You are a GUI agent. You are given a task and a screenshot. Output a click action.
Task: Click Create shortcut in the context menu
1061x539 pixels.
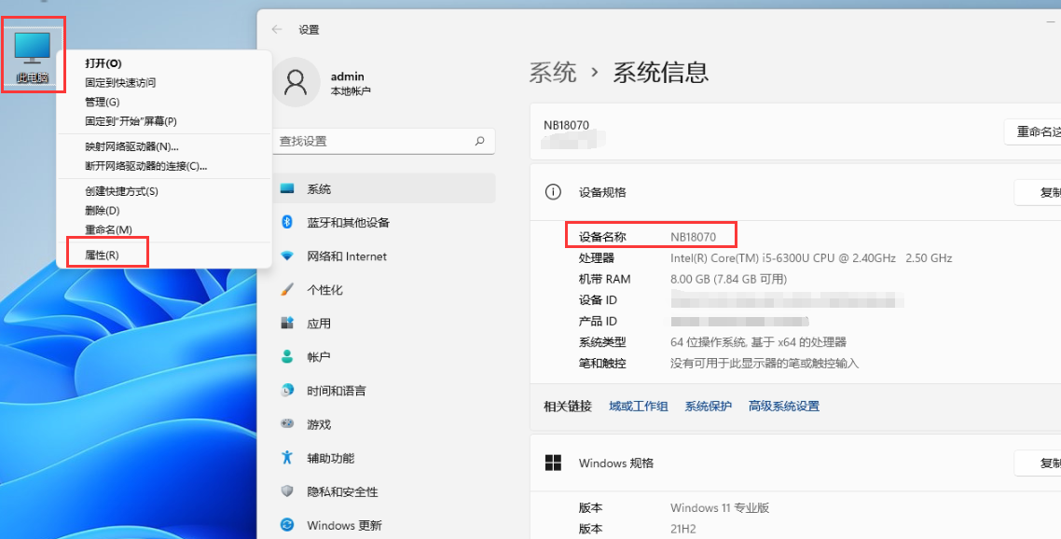[121, 191]
